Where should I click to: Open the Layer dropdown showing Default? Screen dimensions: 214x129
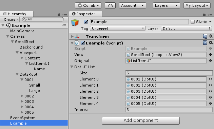(x=186, y=29)
